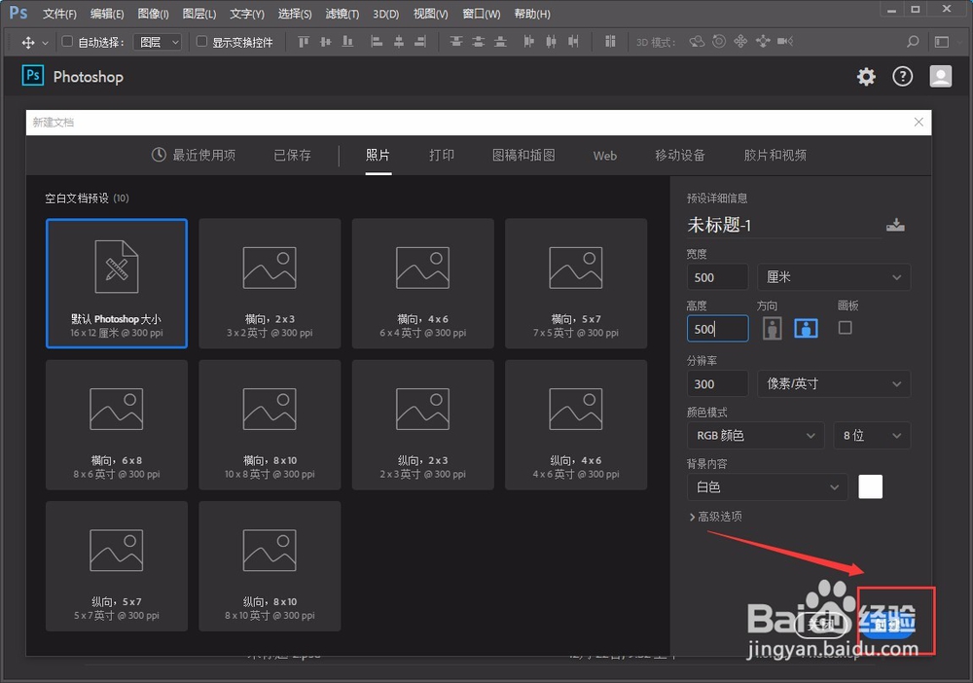Open the RGB 颜色 mode dropdown
This screenshot has height=683, width=973.
755,436
